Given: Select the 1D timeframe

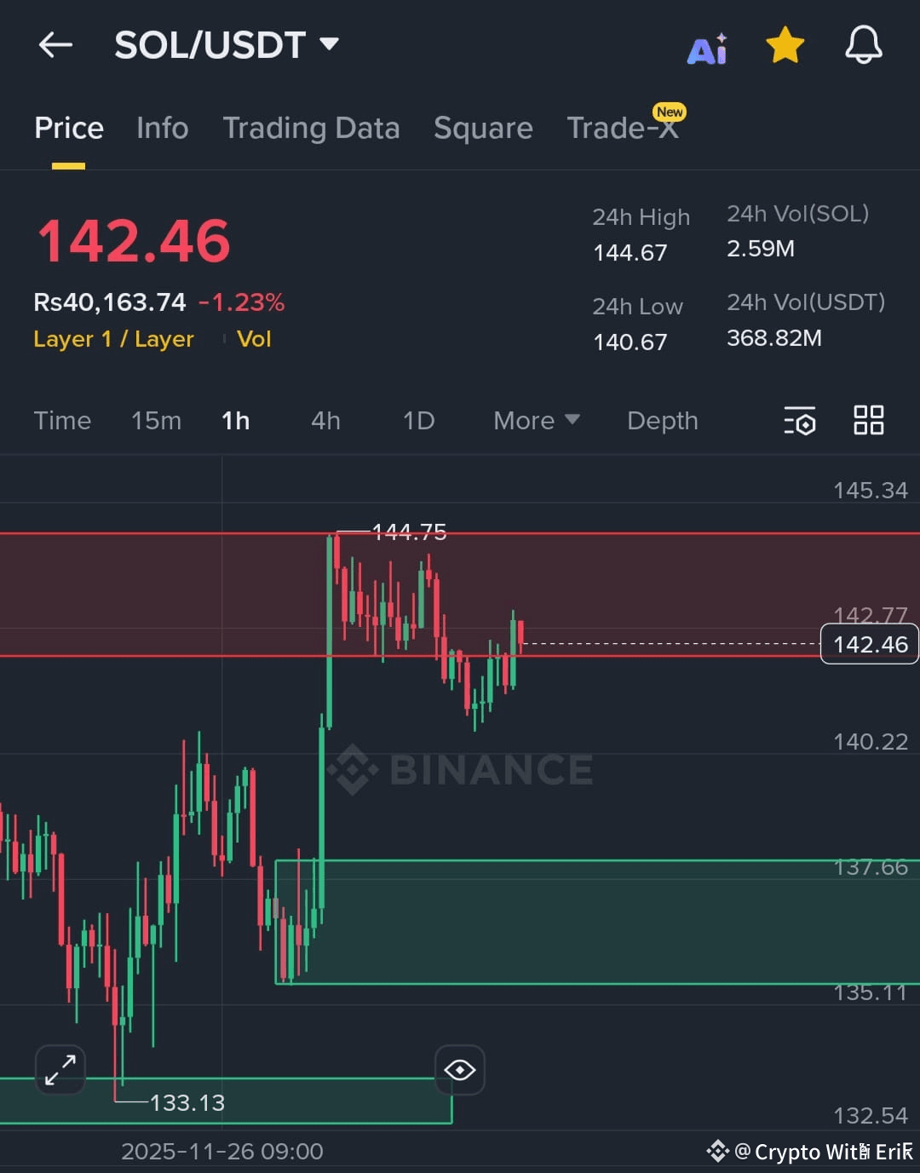Looking at the screenshot, I should [x=418, y=421].
